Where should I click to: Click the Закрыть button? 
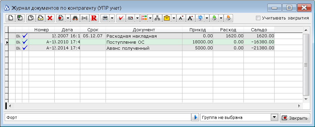295,118
